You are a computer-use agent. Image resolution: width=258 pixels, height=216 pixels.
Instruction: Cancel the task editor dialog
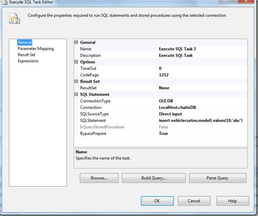[x=194, y=201]
